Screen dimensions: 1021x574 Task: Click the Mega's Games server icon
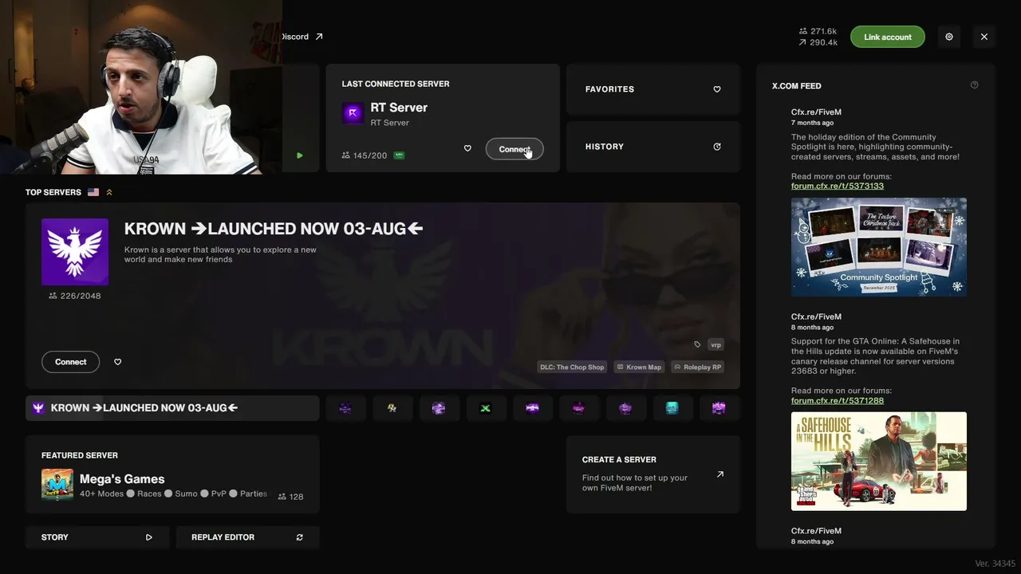[x=57, y=485]
